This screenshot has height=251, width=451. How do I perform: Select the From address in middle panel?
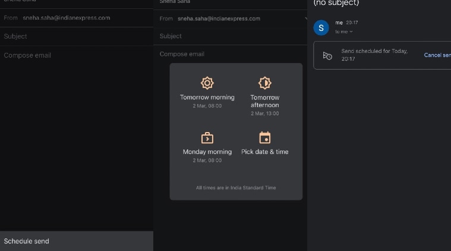click(220, 19)
